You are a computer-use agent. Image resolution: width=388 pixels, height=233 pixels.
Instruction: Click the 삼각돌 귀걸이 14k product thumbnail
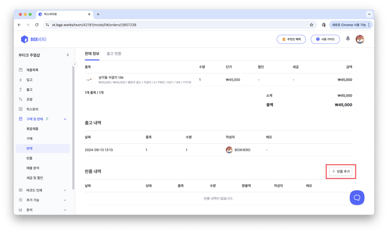[89, 80]
